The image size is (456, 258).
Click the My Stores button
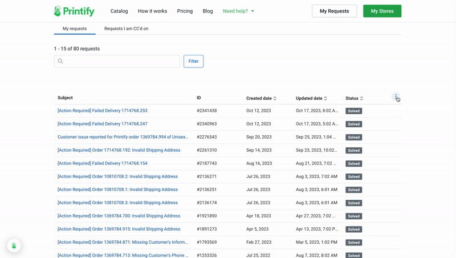click(x=382, y=11)
